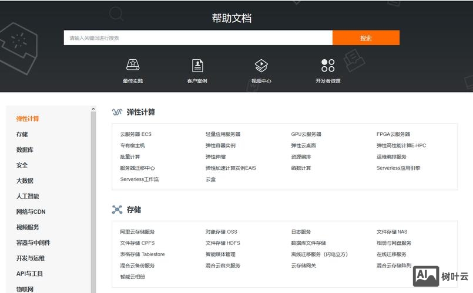Select 弹性计算 in the sidebar
This screenshot has width=473, height=293.
click(28, 119)
